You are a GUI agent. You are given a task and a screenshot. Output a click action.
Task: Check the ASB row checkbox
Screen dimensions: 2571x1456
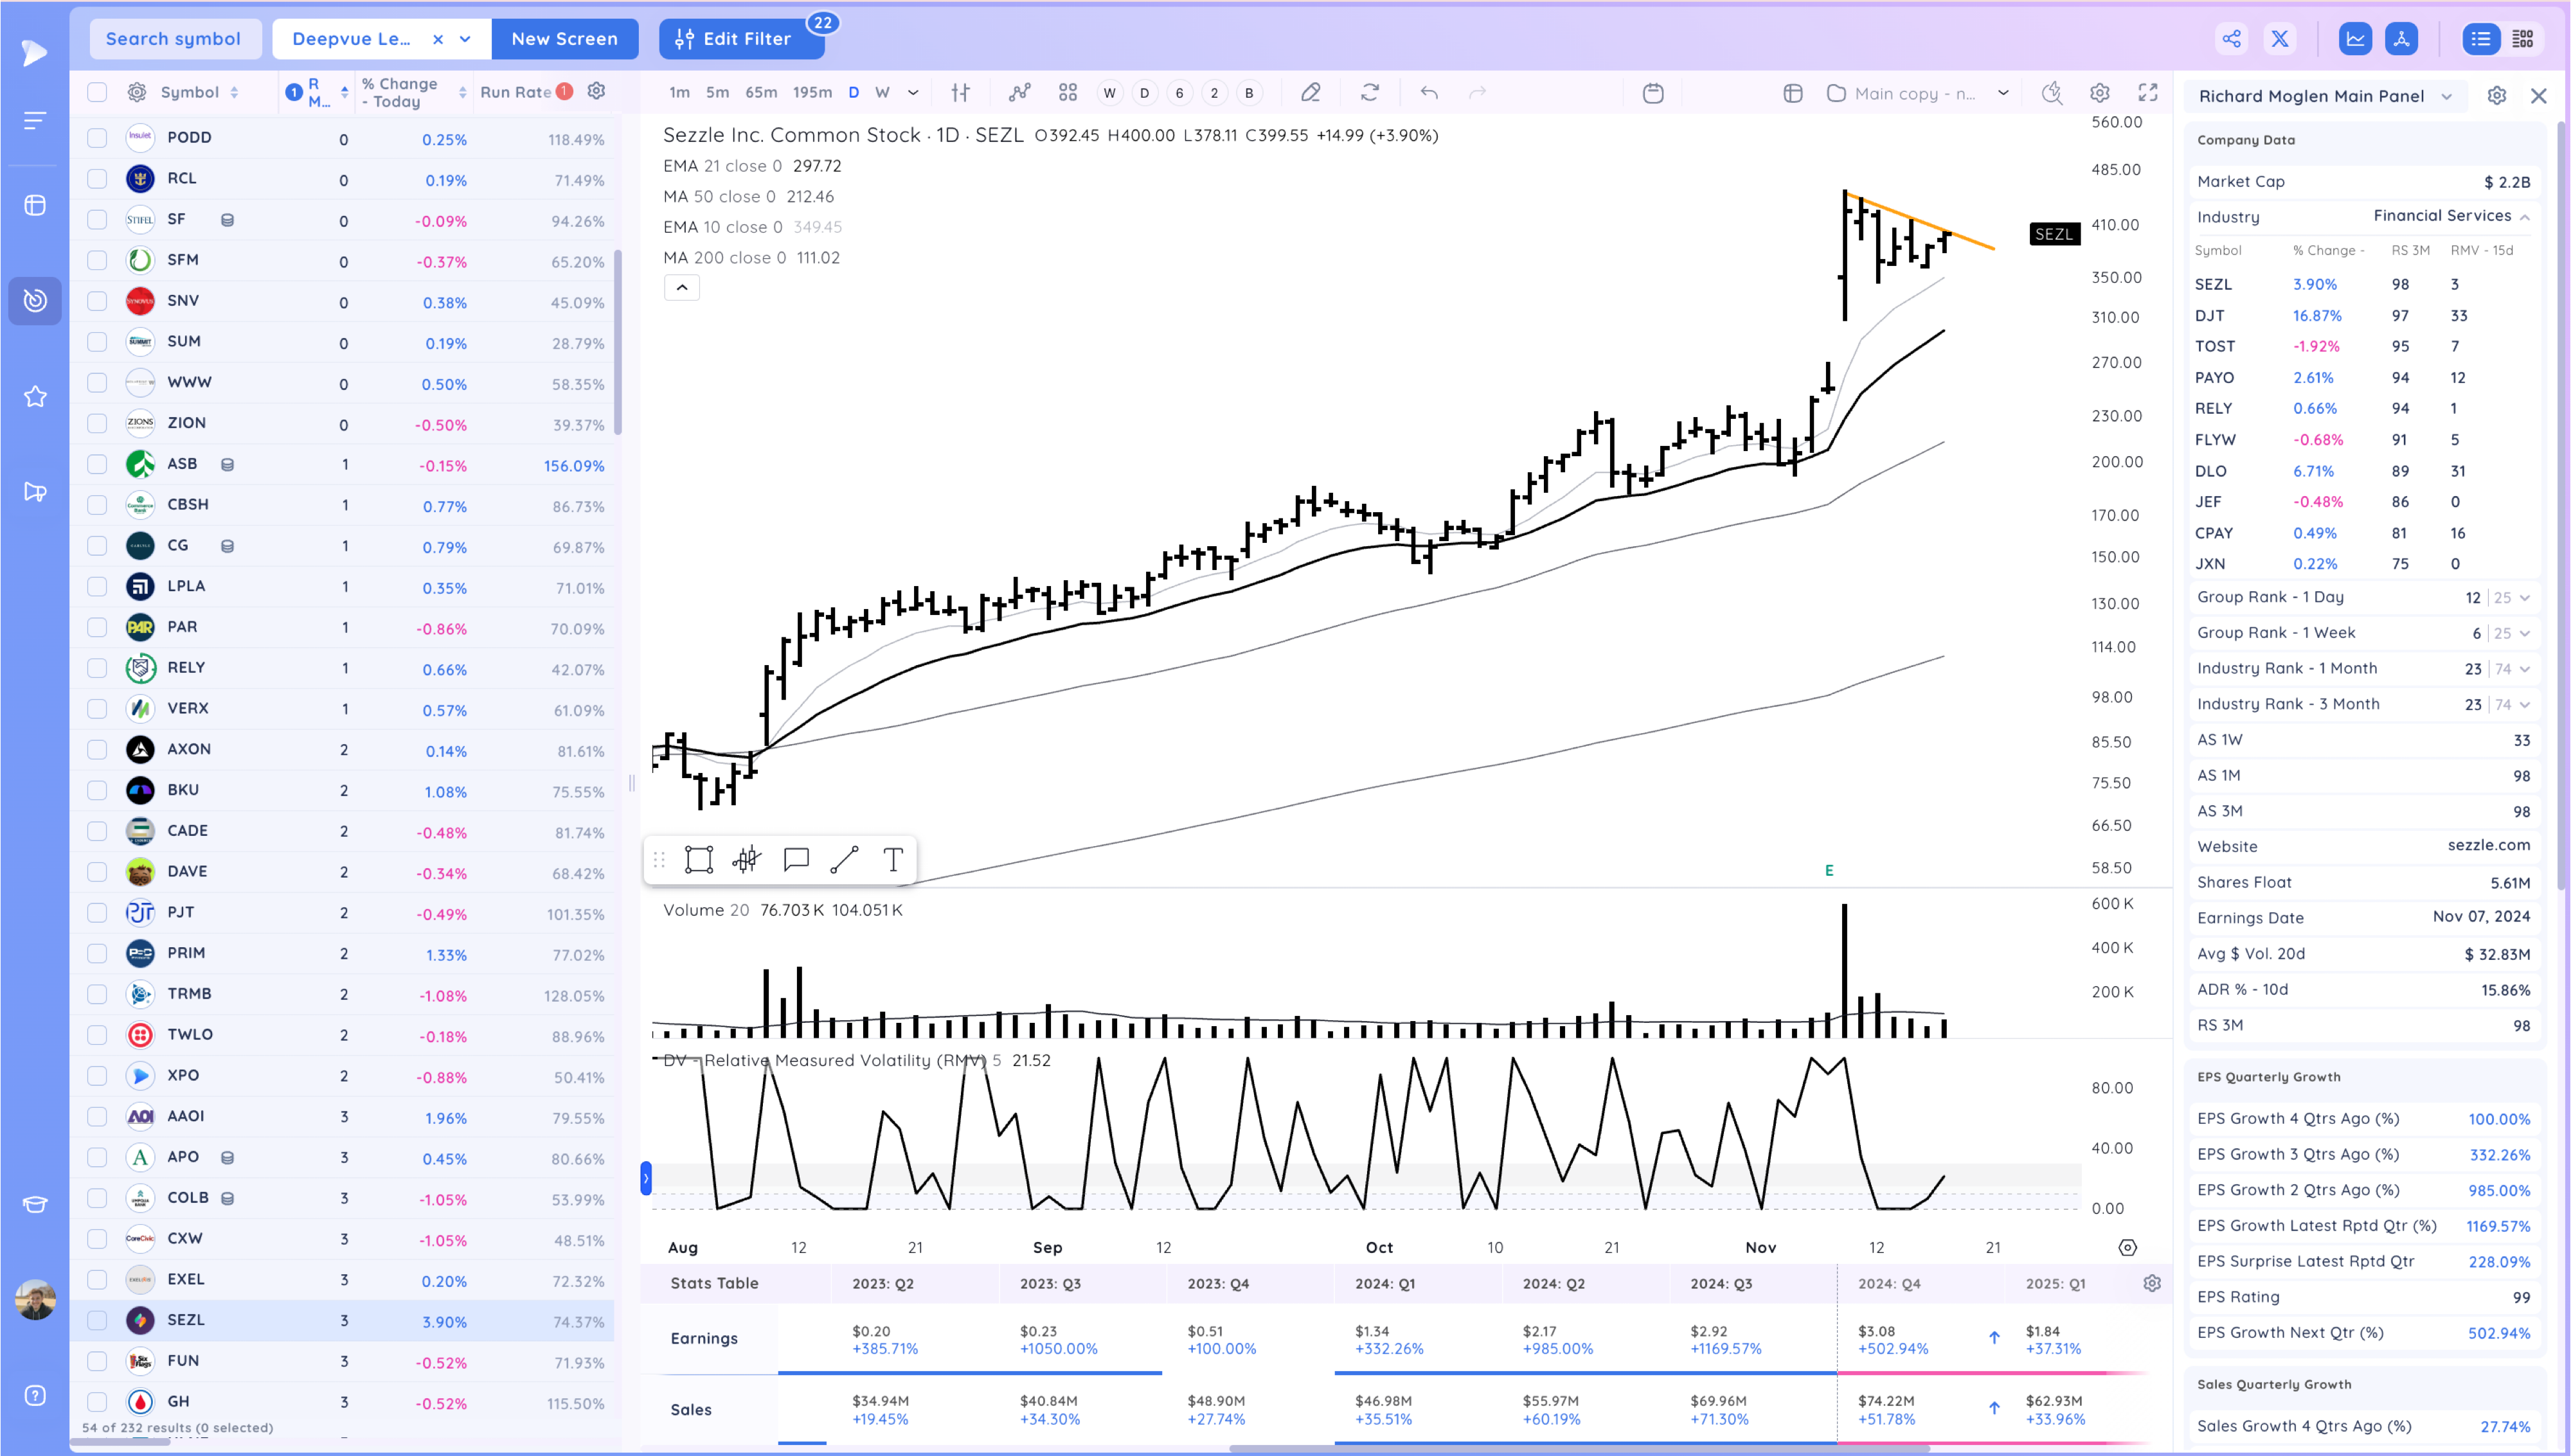click(97, 464)
